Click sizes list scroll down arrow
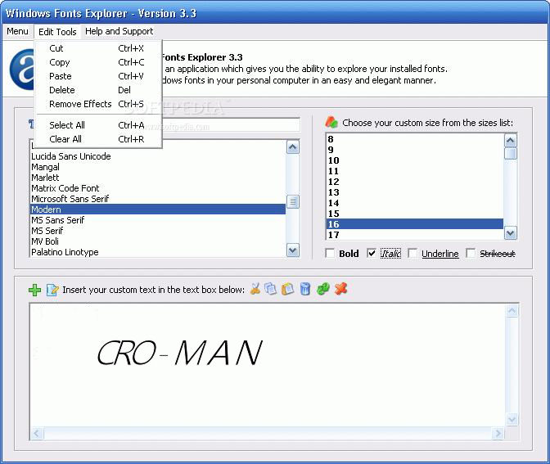This screenshot has height=464, width=550. pyautogui.click(x=511, y=233)
